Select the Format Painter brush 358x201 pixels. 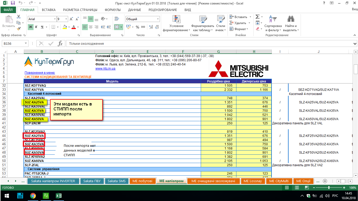[19, 29]
